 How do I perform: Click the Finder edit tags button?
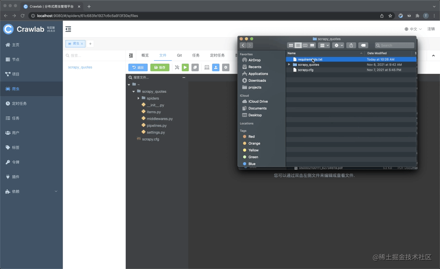[363, 46]
